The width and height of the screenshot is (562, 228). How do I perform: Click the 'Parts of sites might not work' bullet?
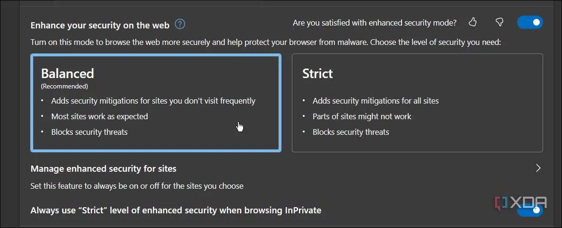pos(362,116)
